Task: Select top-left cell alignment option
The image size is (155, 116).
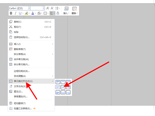Action: (58, 82)
